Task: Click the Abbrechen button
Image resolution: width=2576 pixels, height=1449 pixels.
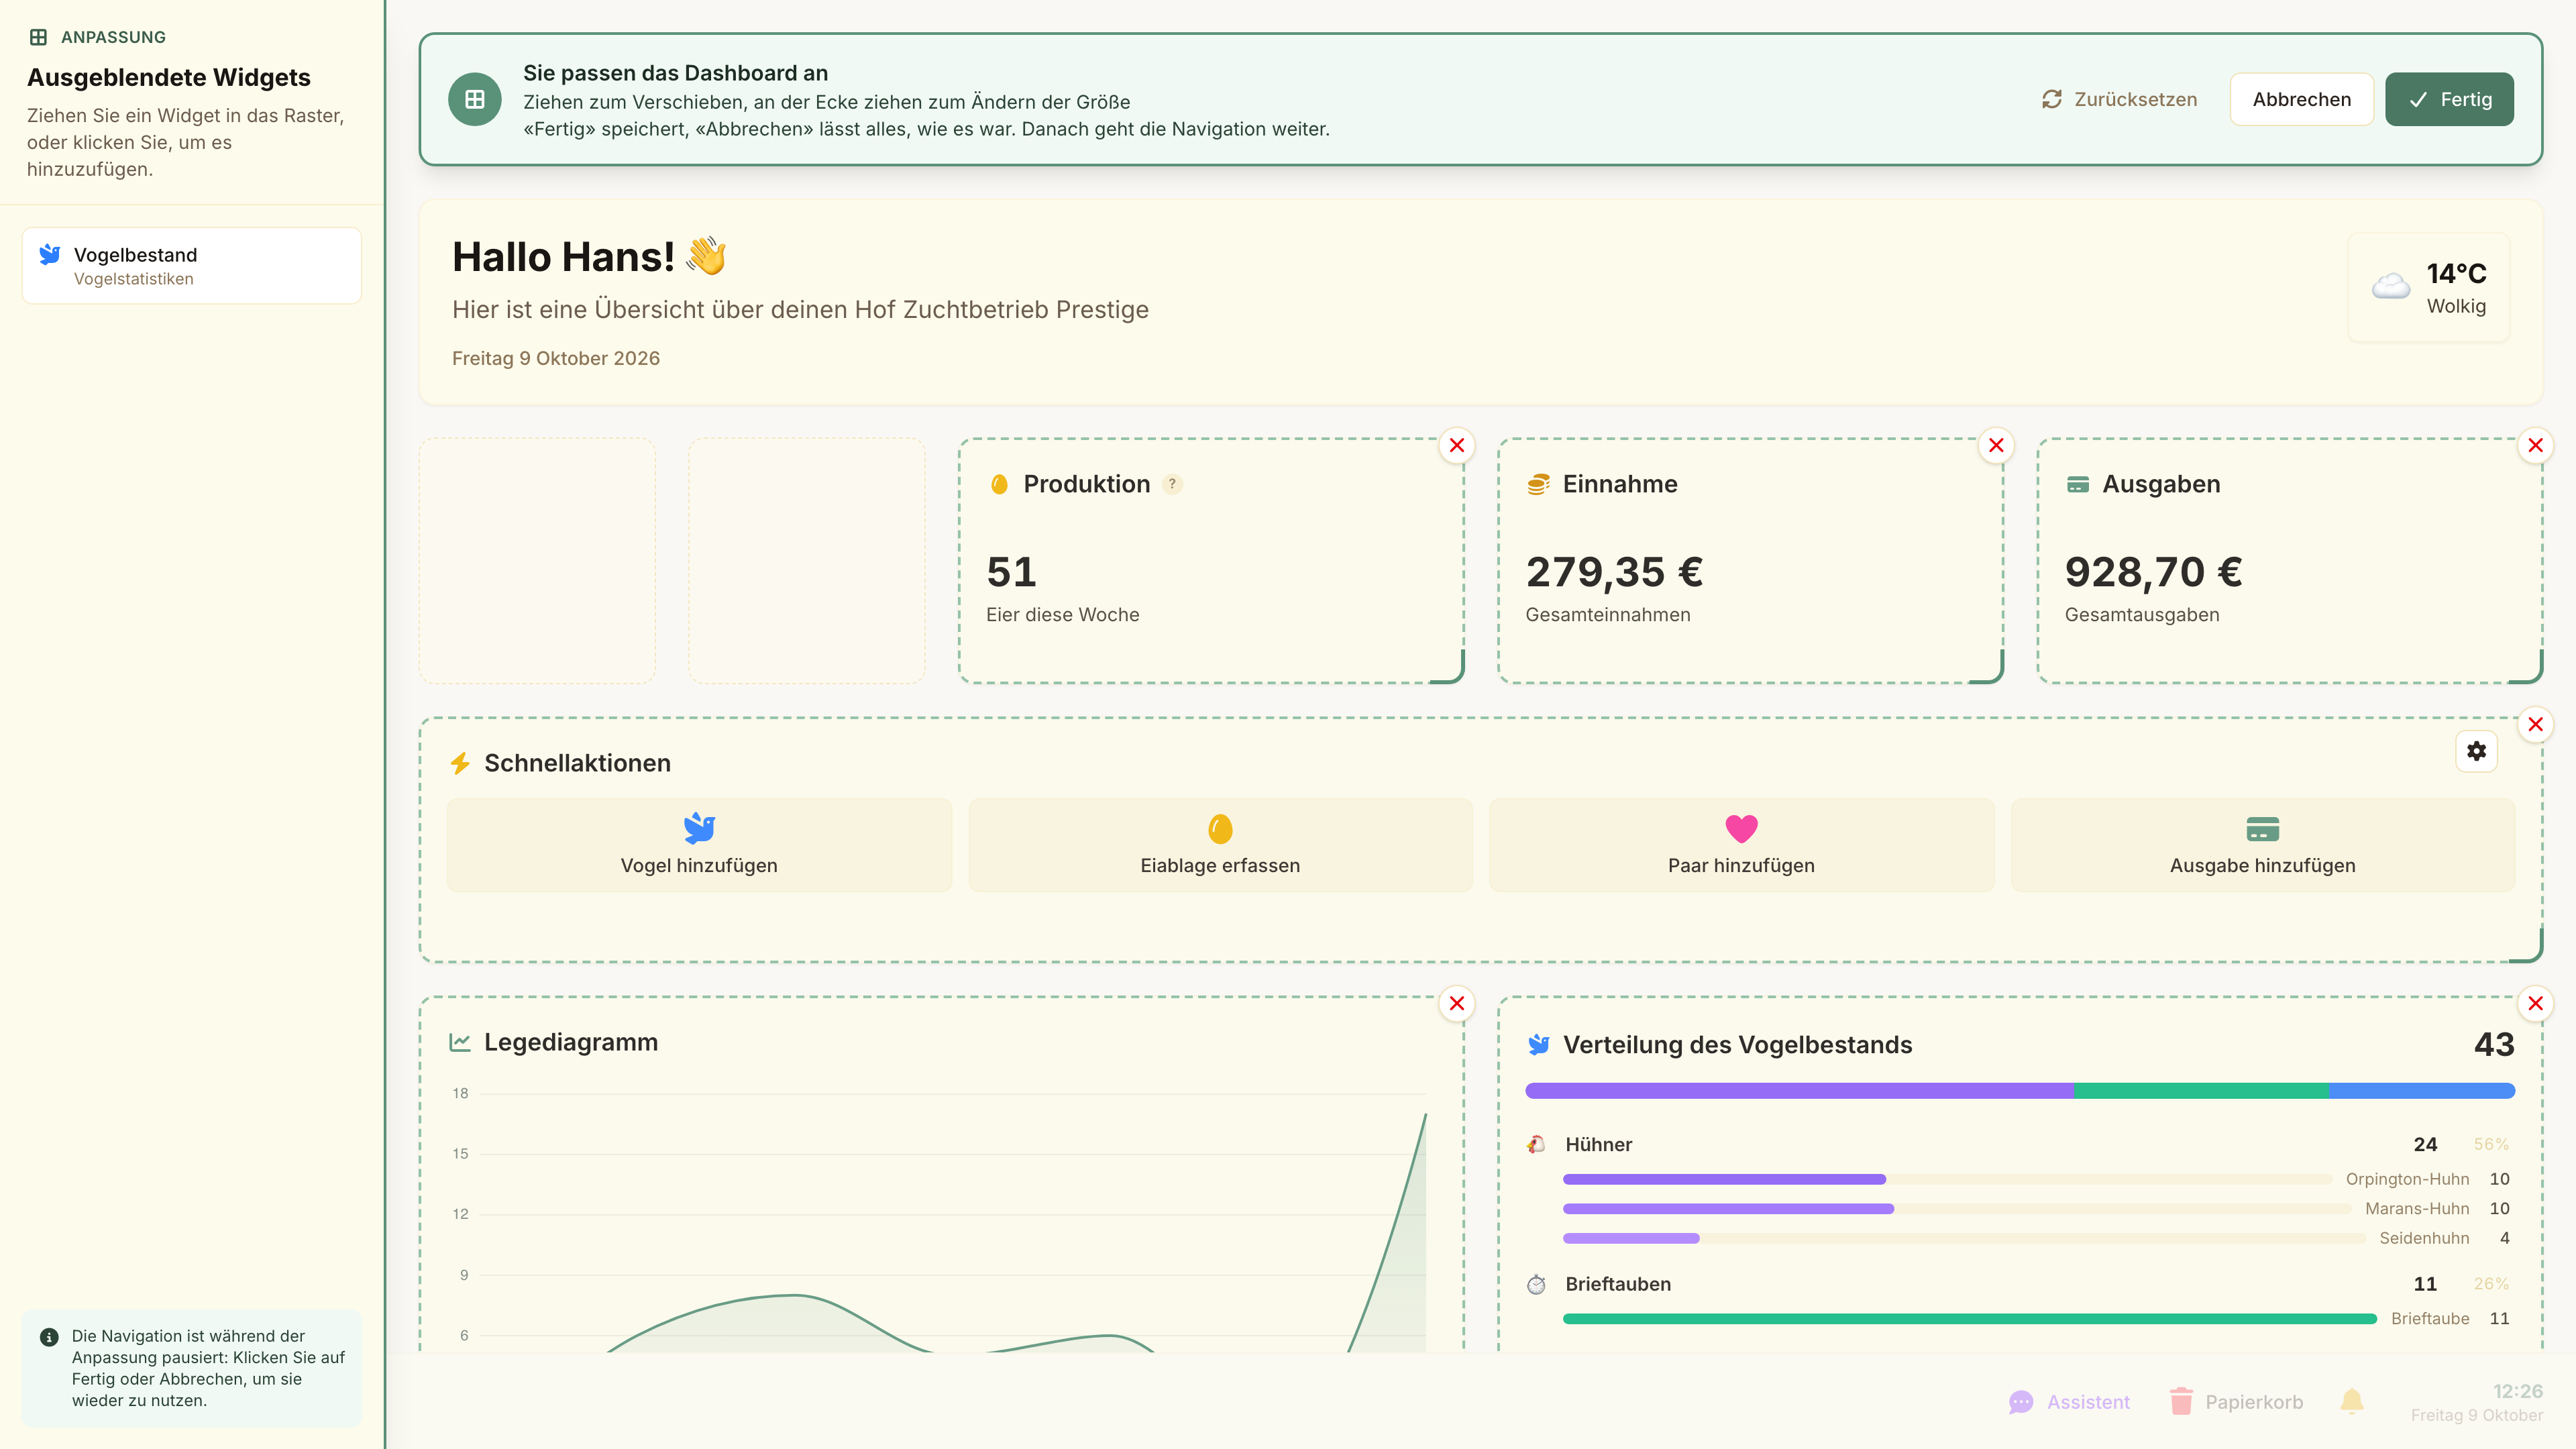Action: [x=2301, y=99]
